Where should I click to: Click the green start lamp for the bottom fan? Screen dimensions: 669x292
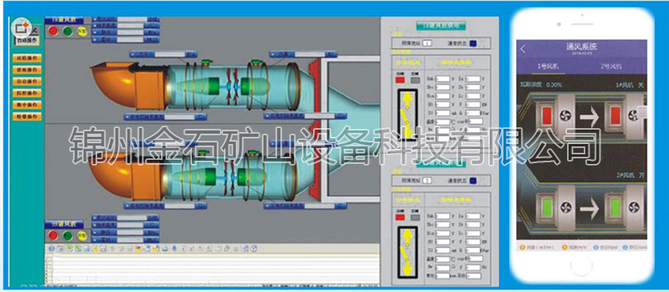(68, 236)
